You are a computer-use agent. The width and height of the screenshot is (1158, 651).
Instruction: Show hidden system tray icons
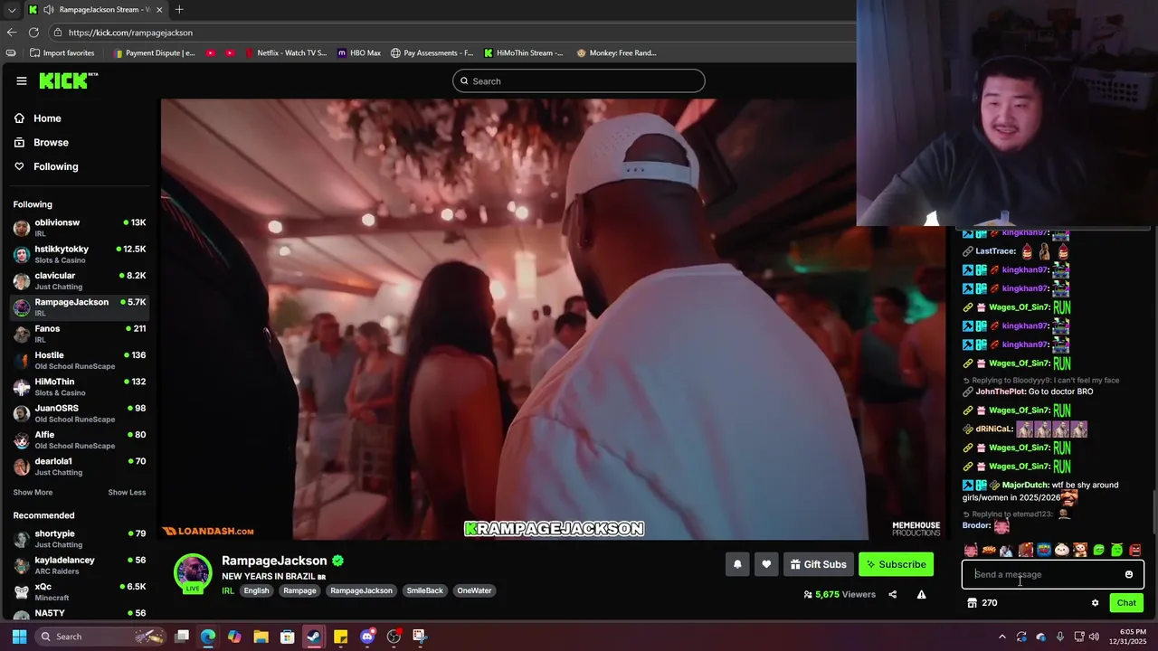1001,637
